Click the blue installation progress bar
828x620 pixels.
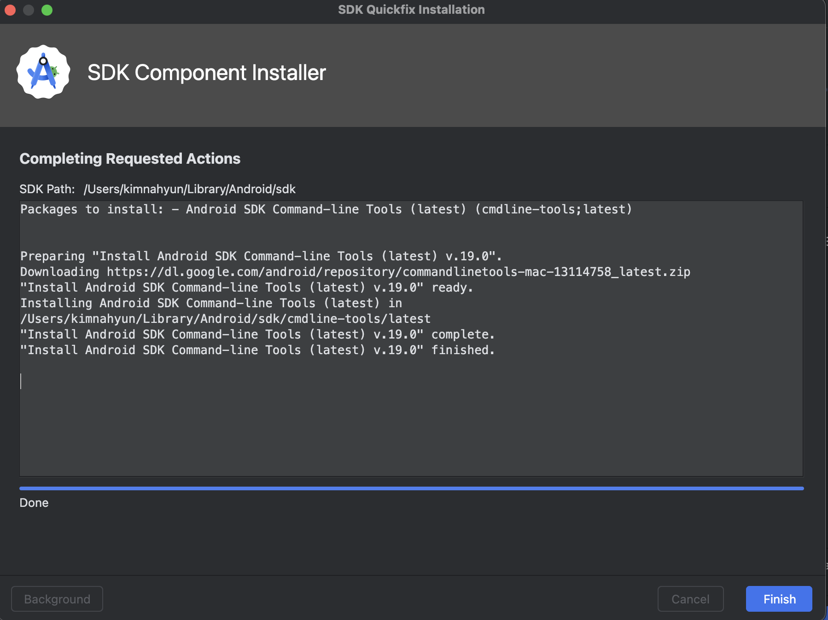click(x=412, y=488)
